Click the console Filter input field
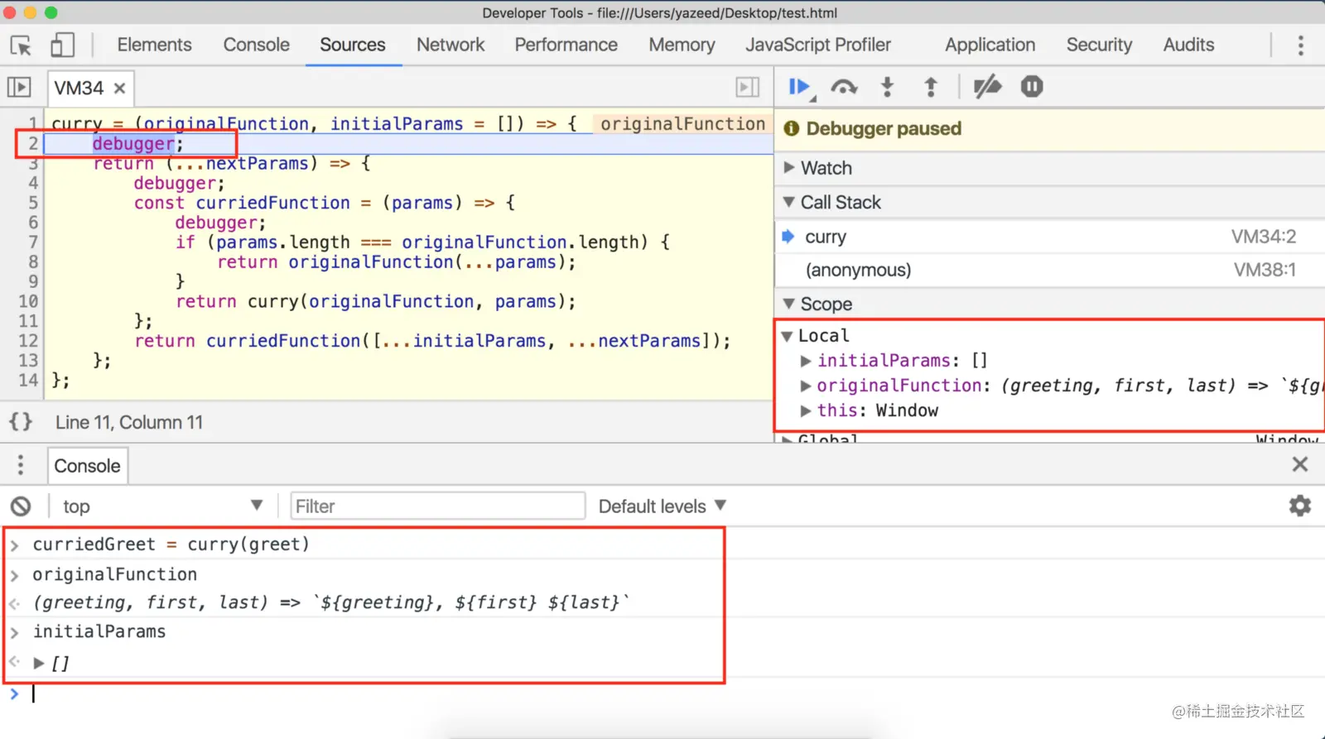 [437, 506]
